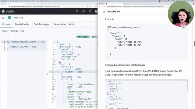This screenshot has height=109, width=195.
Task: Reload the GitHub page
Action: click(104, 6)
